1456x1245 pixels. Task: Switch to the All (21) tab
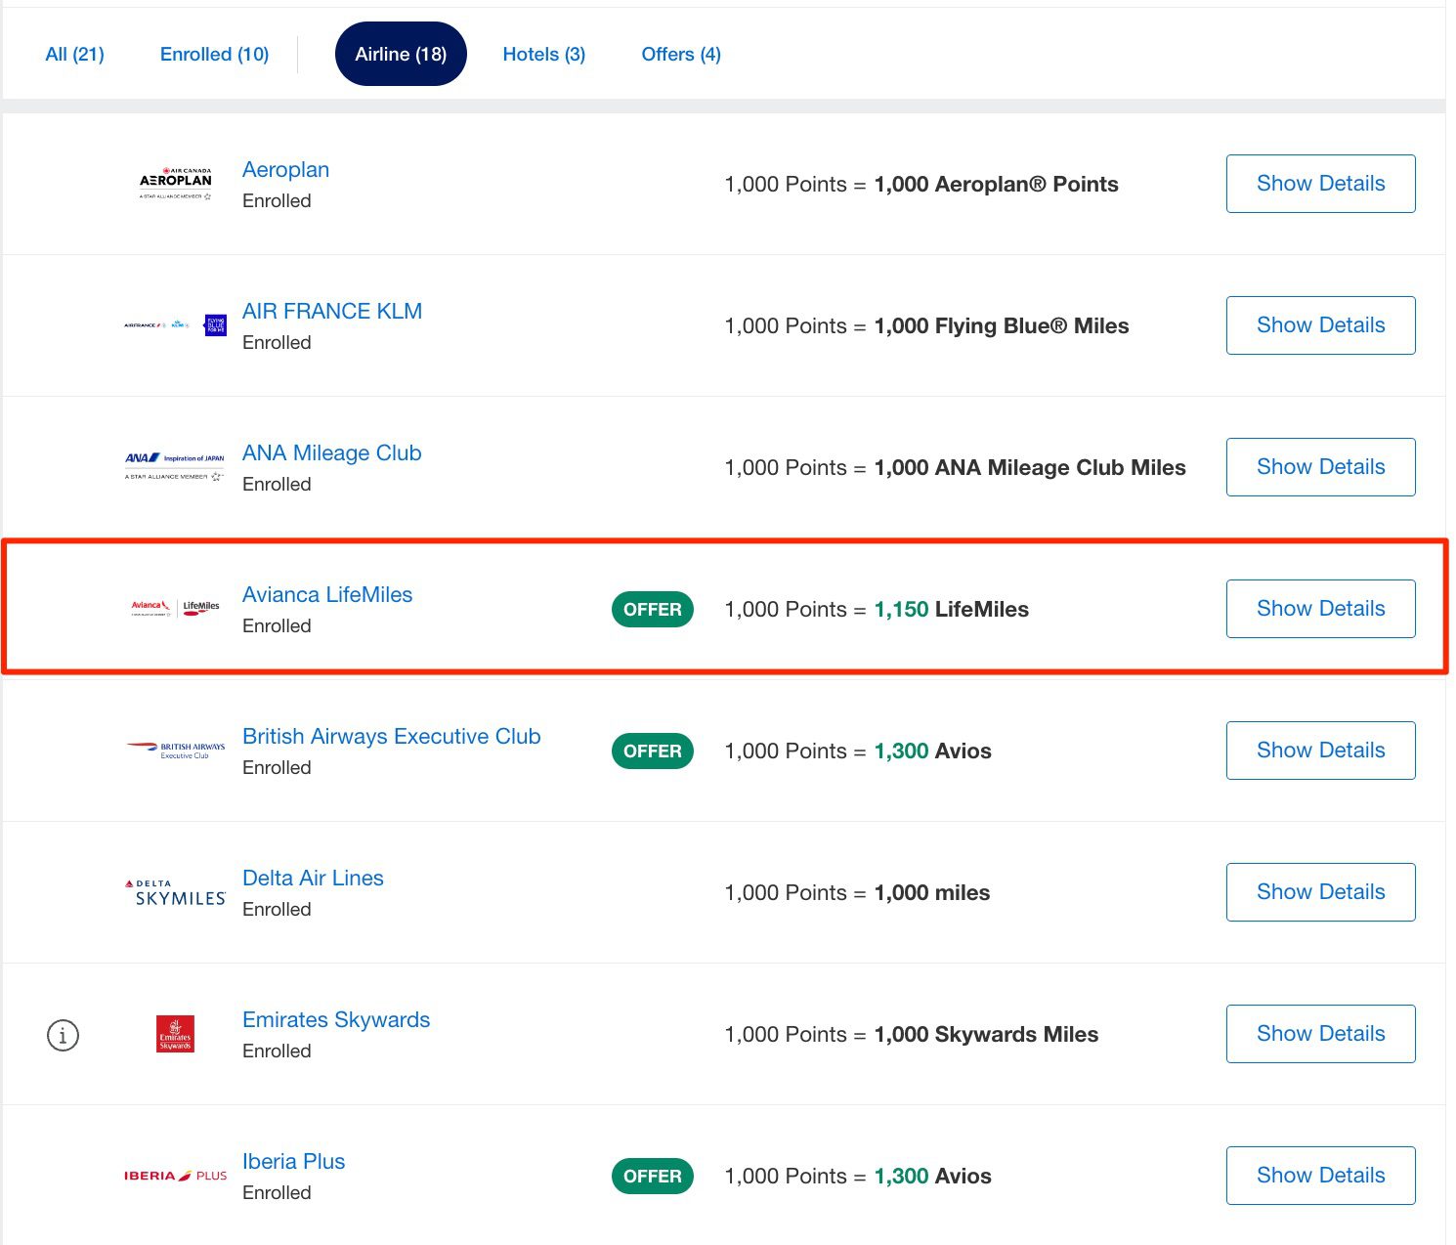73,54
